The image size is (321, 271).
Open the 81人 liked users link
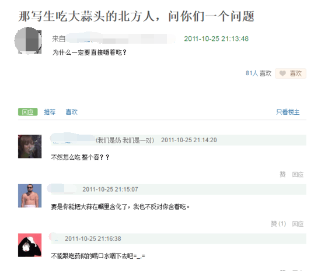(252, 73)
